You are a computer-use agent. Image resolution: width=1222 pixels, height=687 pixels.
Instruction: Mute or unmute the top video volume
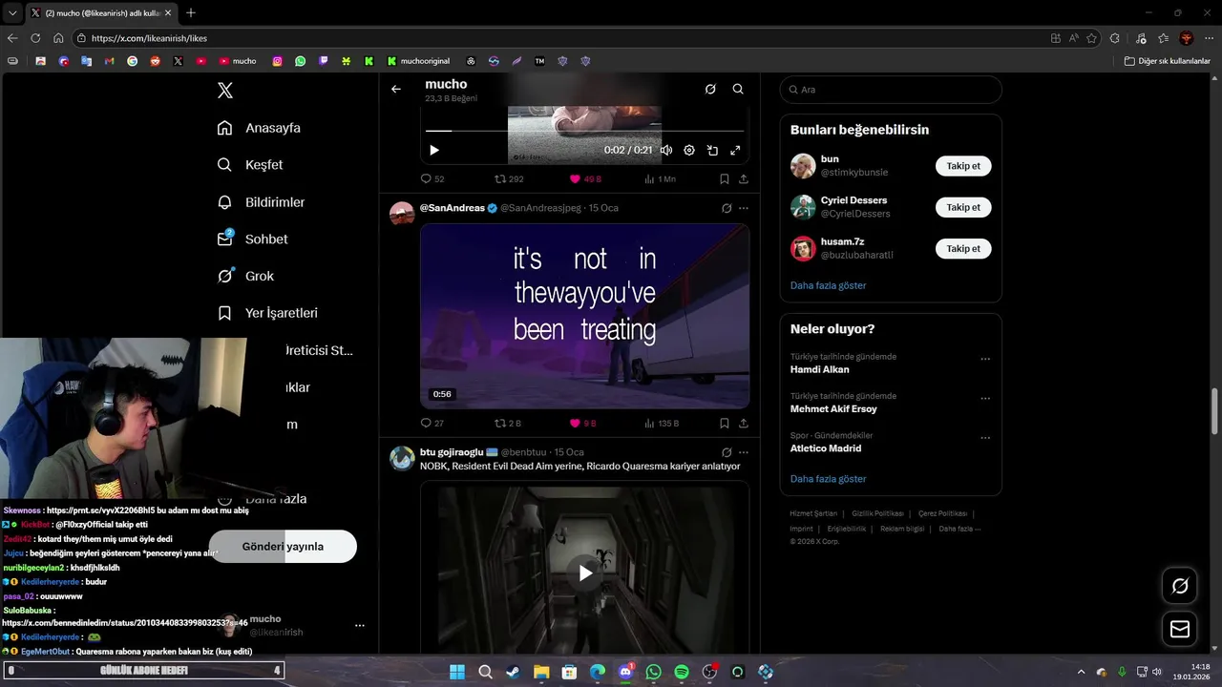tap(666, 150)
